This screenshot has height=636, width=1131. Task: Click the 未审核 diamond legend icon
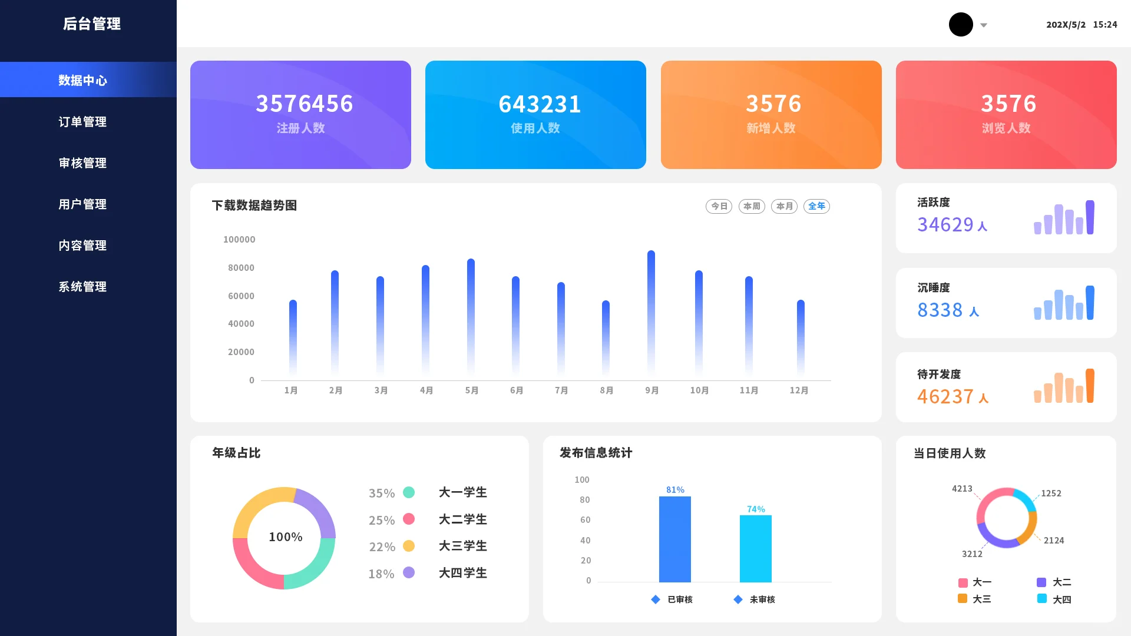point(738,599)
